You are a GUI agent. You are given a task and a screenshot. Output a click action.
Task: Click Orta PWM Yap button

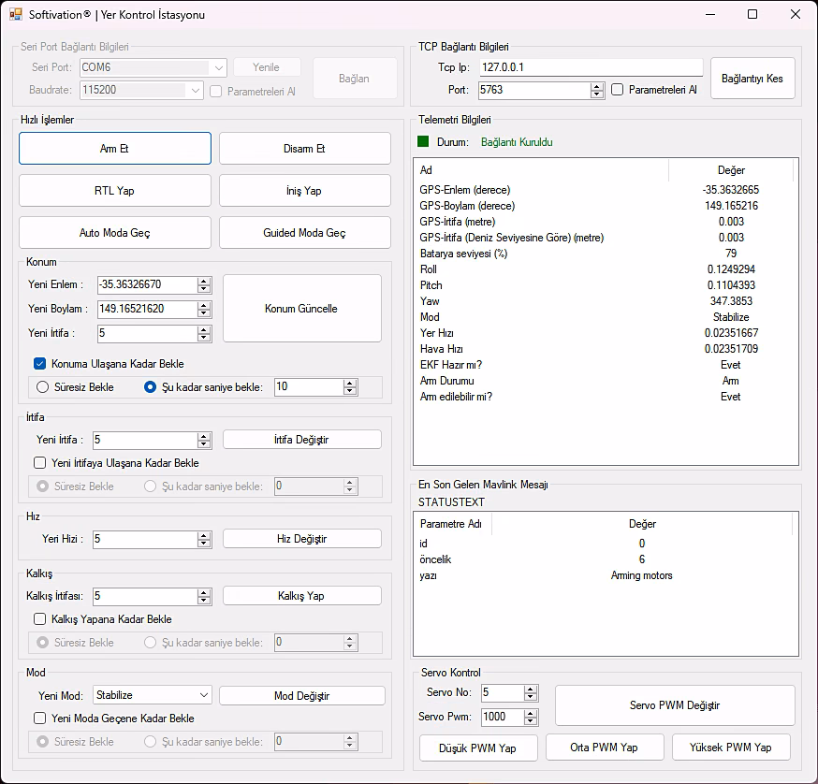click(x=605, y=748)
